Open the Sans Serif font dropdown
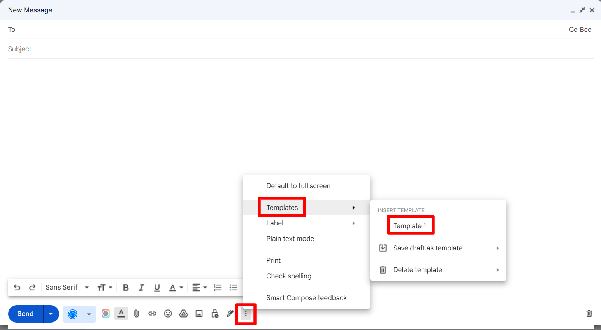Viewport: 601px width, 330px height. point(67,287)
